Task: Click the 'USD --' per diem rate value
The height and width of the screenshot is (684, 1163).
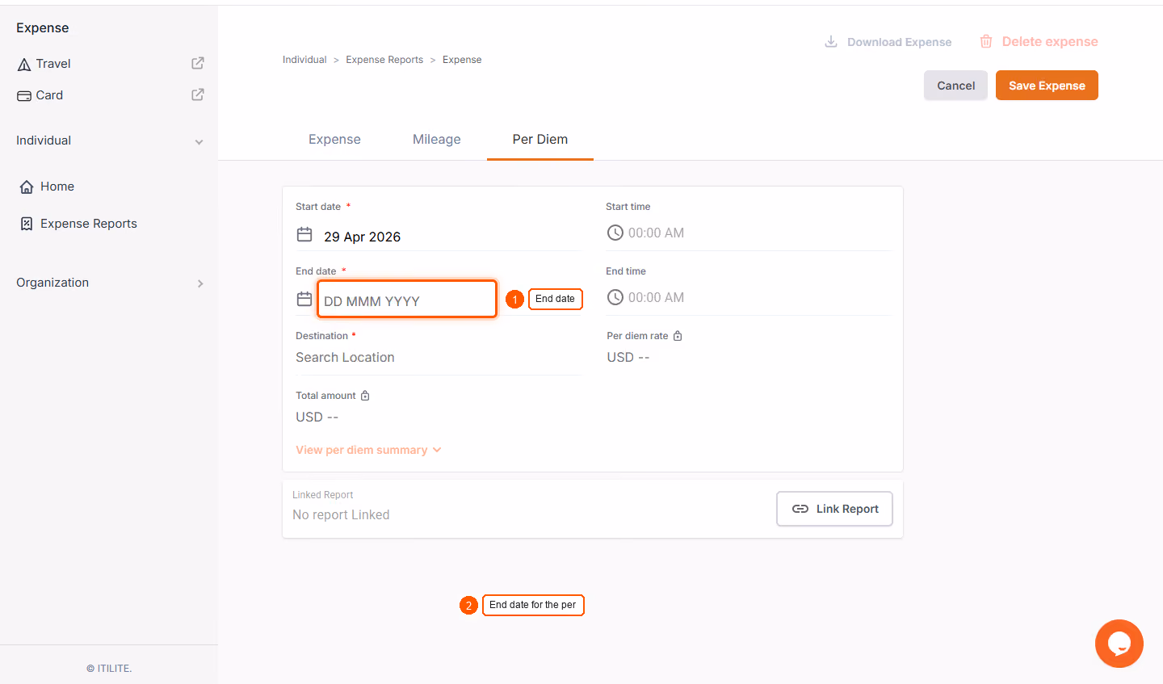Action: [628, 358]
